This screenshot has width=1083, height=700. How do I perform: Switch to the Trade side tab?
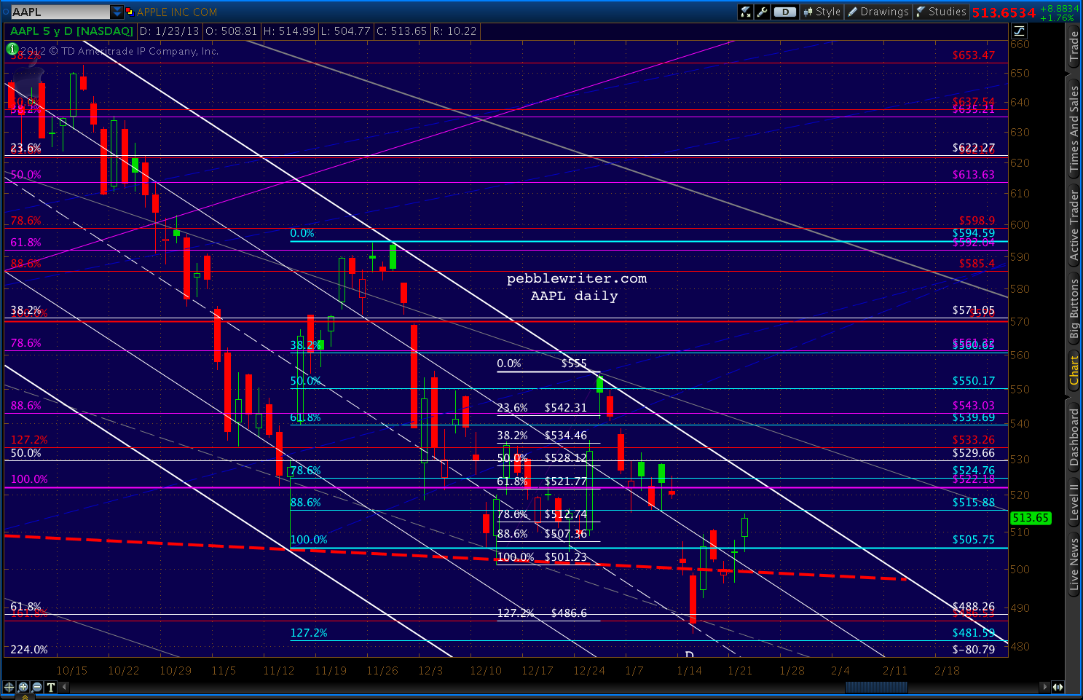[x=1074, y=46]
